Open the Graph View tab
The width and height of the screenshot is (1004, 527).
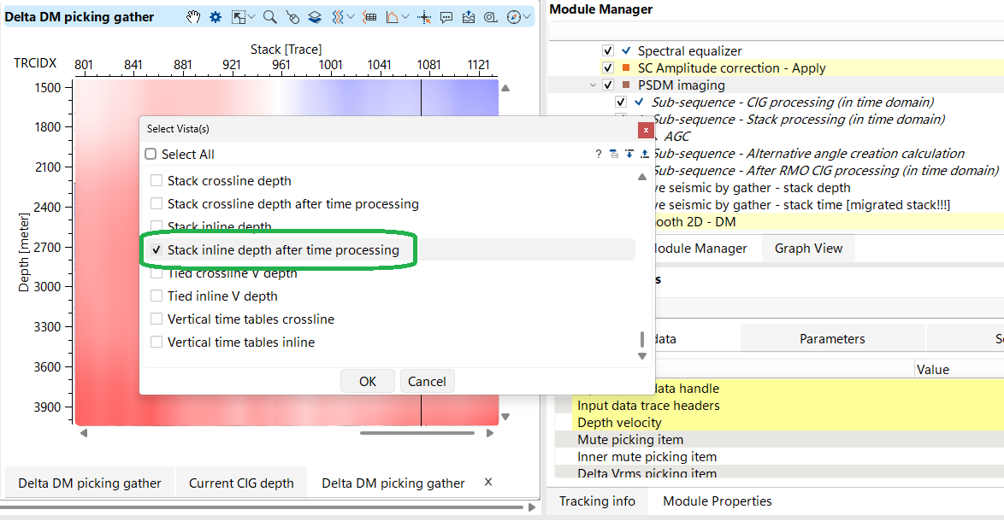pos(808,249)
